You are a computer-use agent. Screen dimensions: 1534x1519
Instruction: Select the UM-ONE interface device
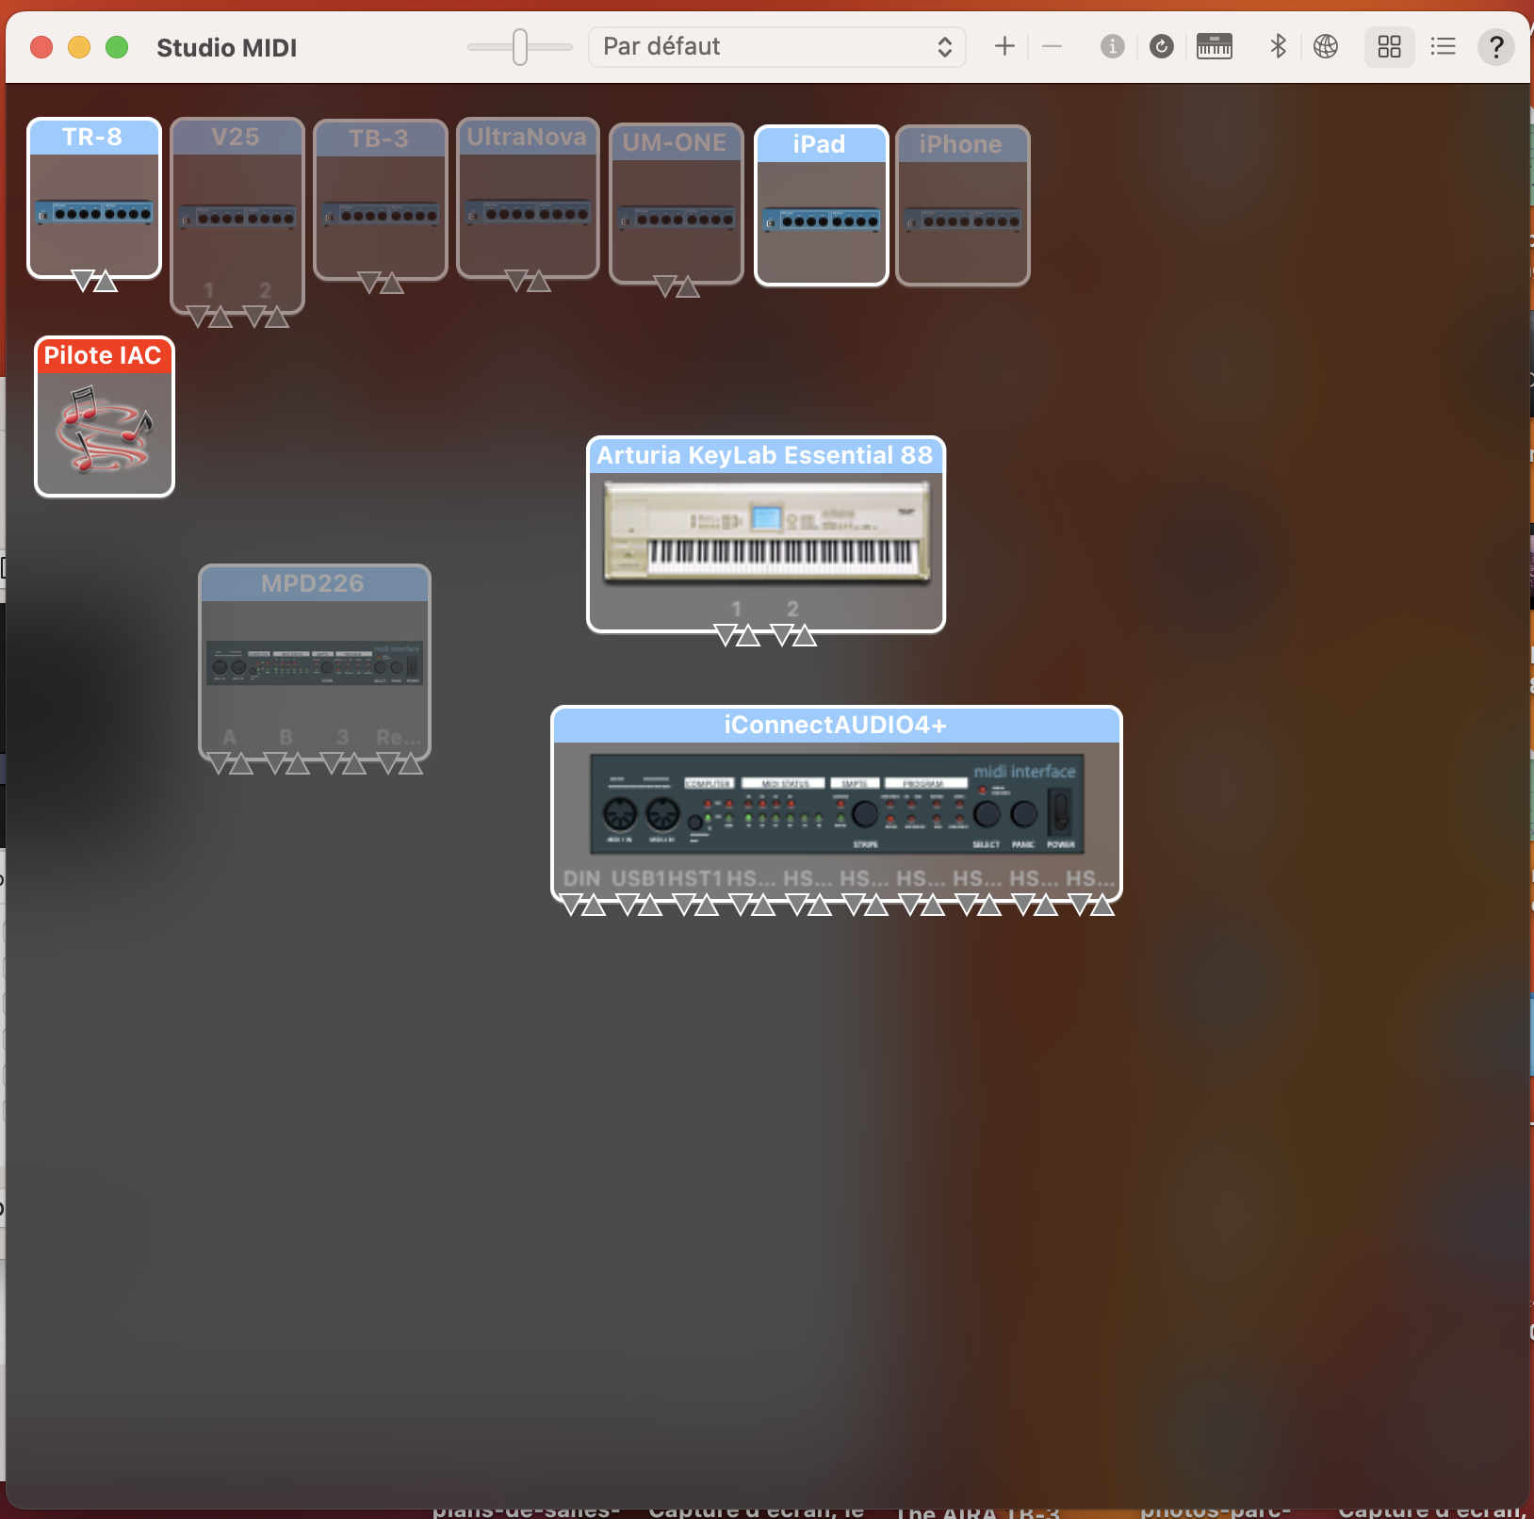point(677,204)
